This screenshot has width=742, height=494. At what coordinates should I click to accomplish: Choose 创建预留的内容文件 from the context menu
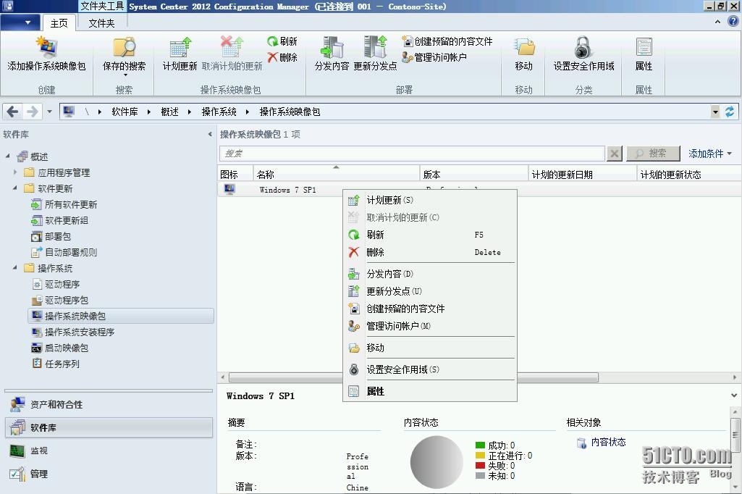430,309
